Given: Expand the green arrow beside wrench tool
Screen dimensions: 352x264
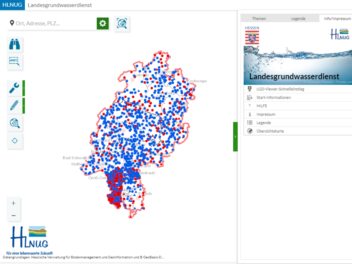Looking at the screenshot, I should coord(24,88).
